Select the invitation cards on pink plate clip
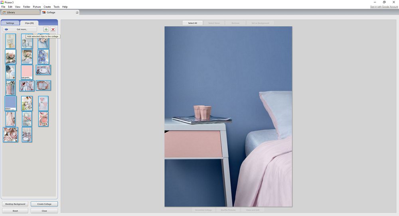Viewport: 399px width, 216px height. click(43, 85)
